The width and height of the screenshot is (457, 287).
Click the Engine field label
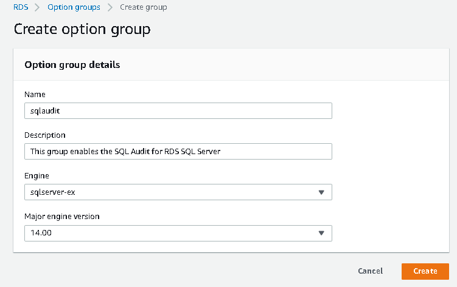pos(36,175)
